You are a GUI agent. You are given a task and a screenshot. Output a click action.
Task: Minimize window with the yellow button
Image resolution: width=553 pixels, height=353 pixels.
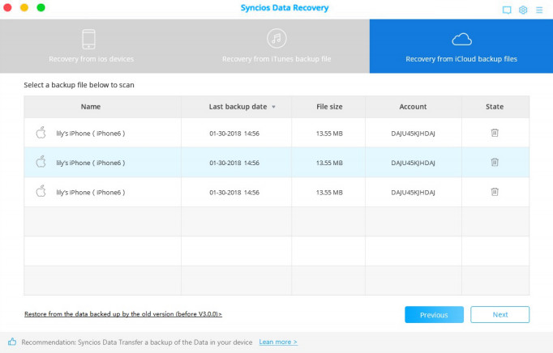coord(24,7)
